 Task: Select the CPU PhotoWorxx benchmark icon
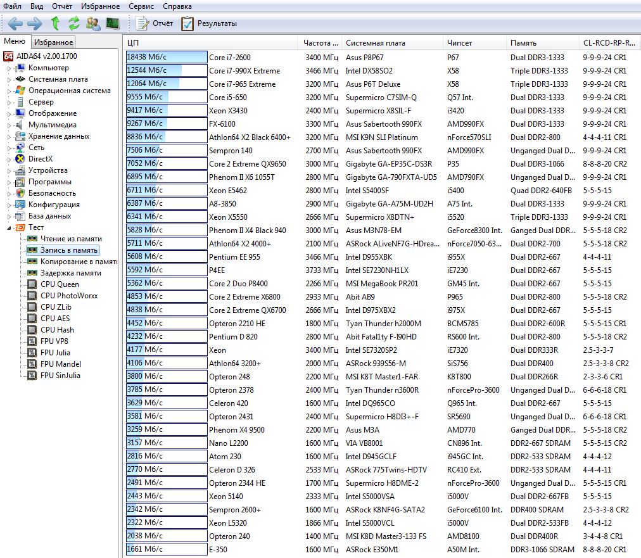[x=32, y=296]
